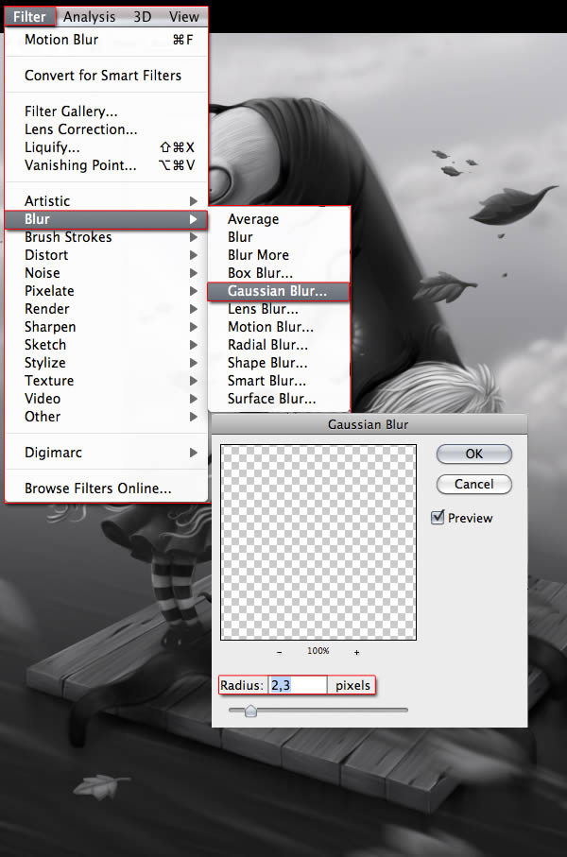This screenshot has height=857, width=567.
Task: Select Motion Blur in Blur submenu
Action: 279,327
